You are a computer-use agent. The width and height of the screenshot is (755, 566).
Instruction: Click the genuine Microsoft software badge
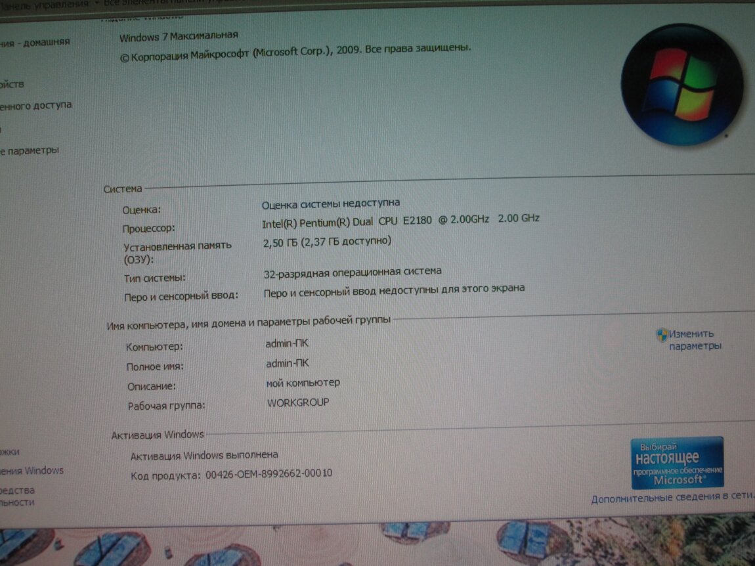tap(677, 463)
